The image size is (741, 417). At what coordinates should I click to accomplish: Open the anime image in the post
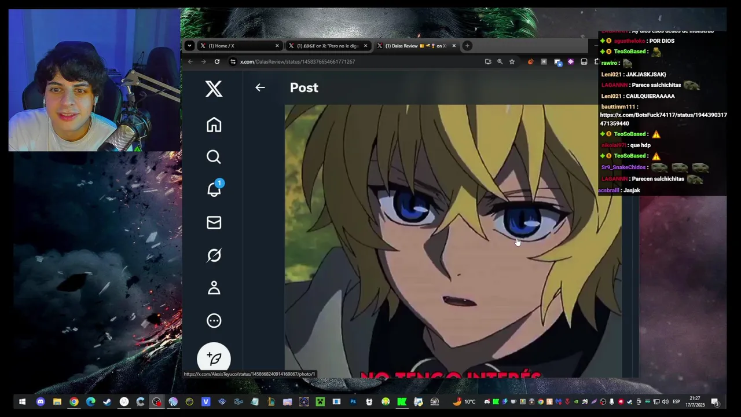click(453, 240)
